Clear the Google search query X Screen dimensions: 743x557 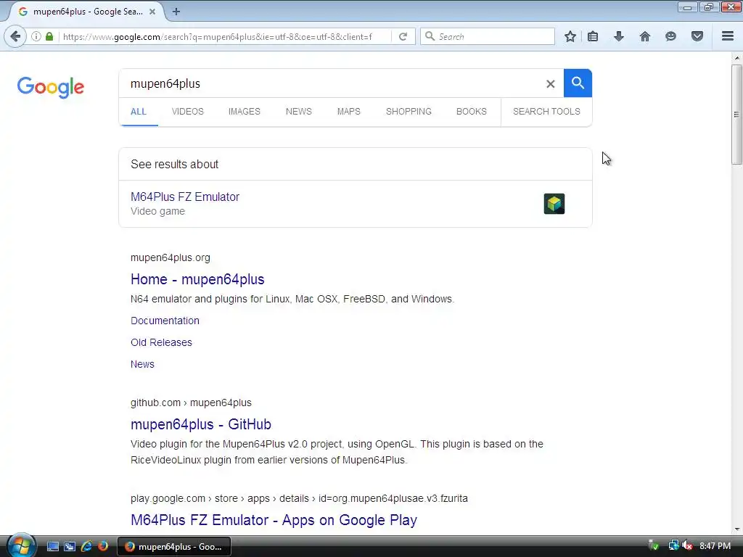tap(550, 84)
